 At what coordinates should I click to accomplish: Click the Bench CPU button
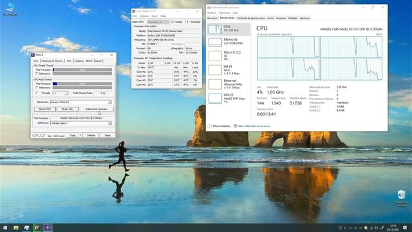44,109
